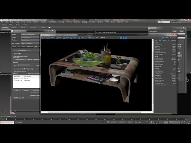
Task: Open the Image filter Type dropdown
Action: point(23,65)
